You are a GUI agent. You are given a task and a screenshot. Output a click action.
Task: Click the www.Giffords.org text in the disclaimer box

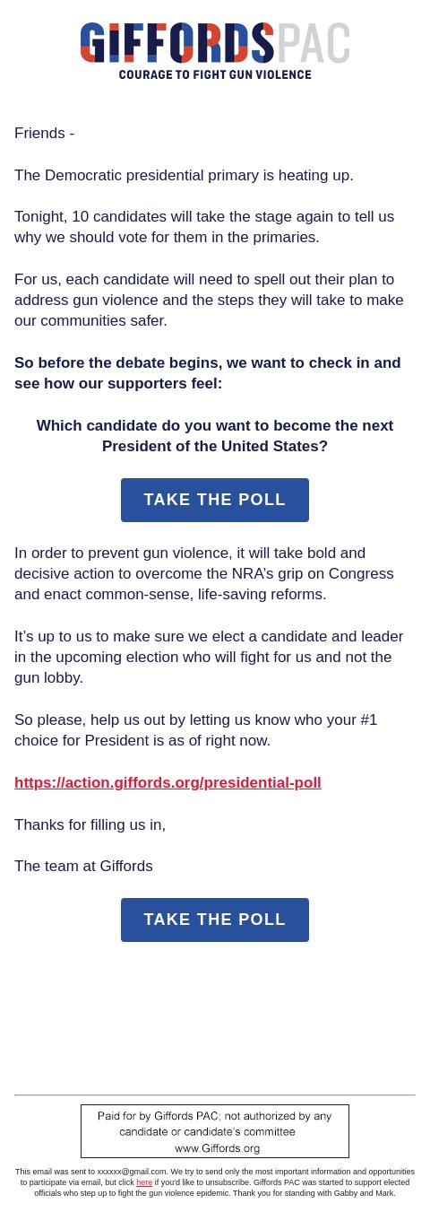pyautogui.click(x=217, y=1148)
